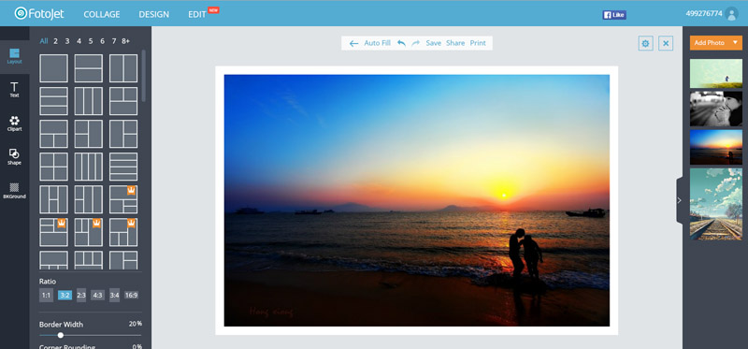This screenshot has width=748, height=349.
Task: Switch to the DESIGN tab
Action: click(x=153, y=14)
